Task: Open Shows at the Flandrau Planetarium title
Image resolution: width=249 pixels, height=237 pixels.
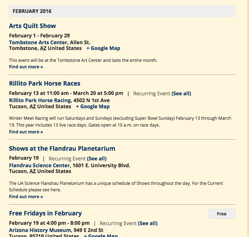Action: click(62, 149)
